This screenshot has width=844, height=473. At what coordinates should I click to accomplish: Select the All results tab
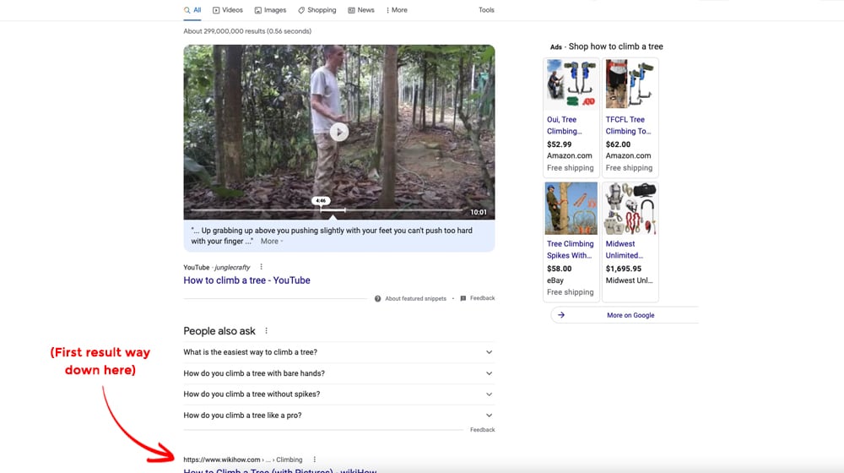pos(192,10)
